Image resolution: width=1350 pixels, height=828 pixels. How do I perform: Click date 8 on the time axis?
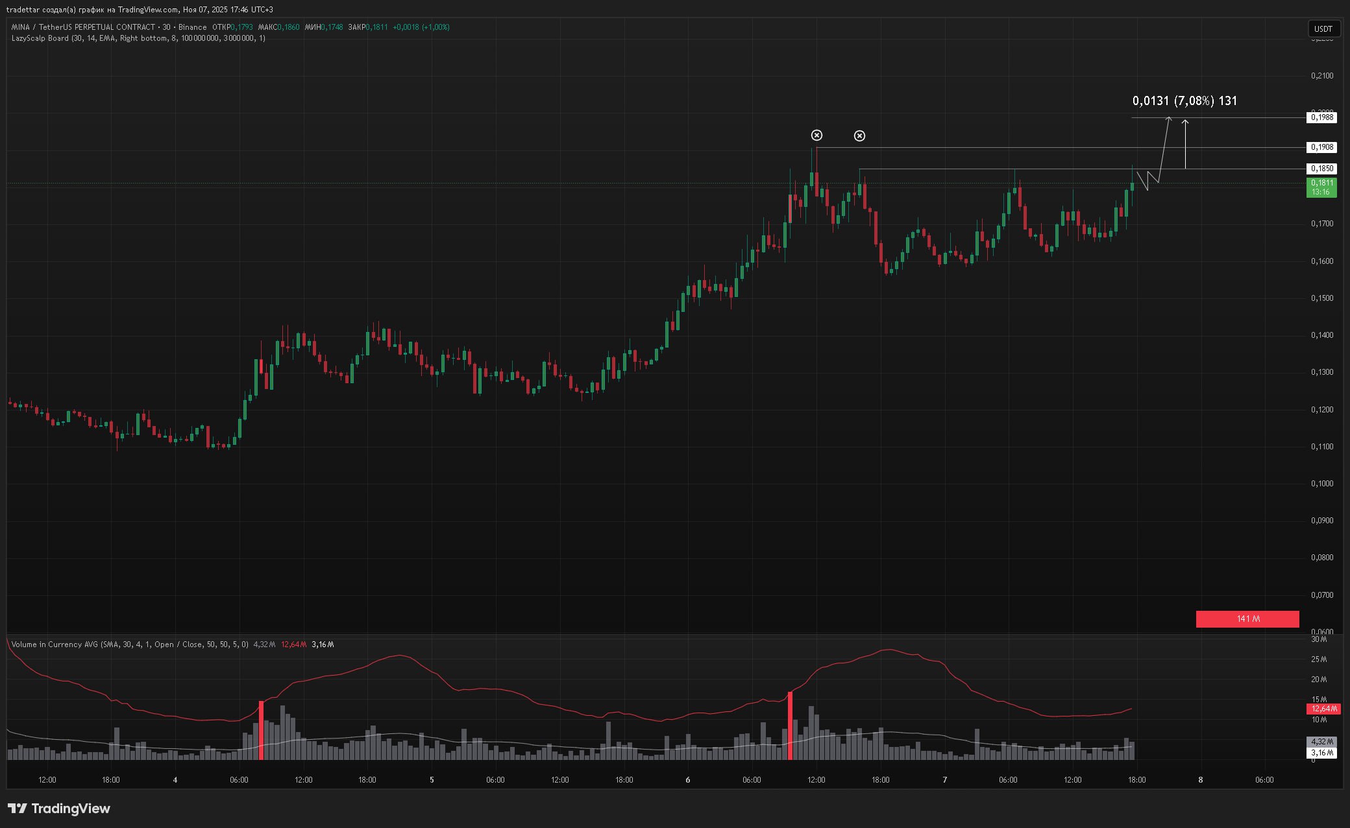coord(1200,779)
